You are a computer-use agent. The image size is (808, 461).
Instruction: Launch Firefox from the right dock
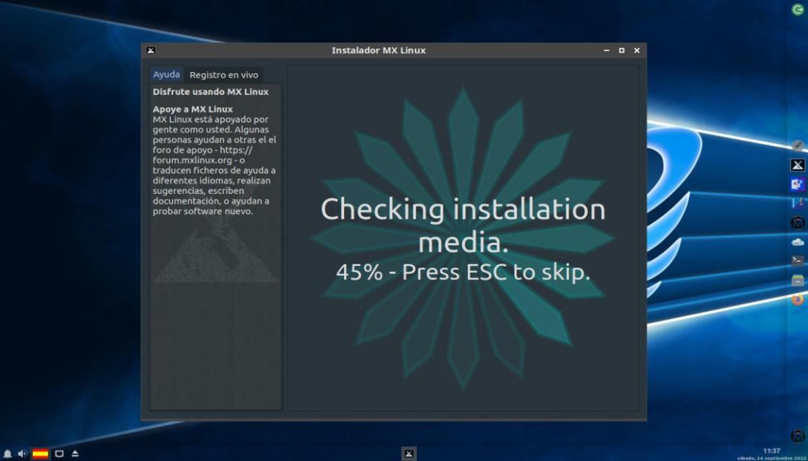tap(797, 299)
